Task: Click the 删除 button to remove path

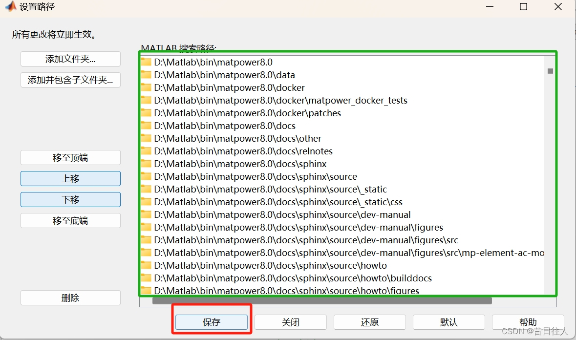Action: coord(70,297)
